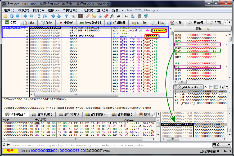
Task: Click the command input field
Action: (x=111, y=145)
